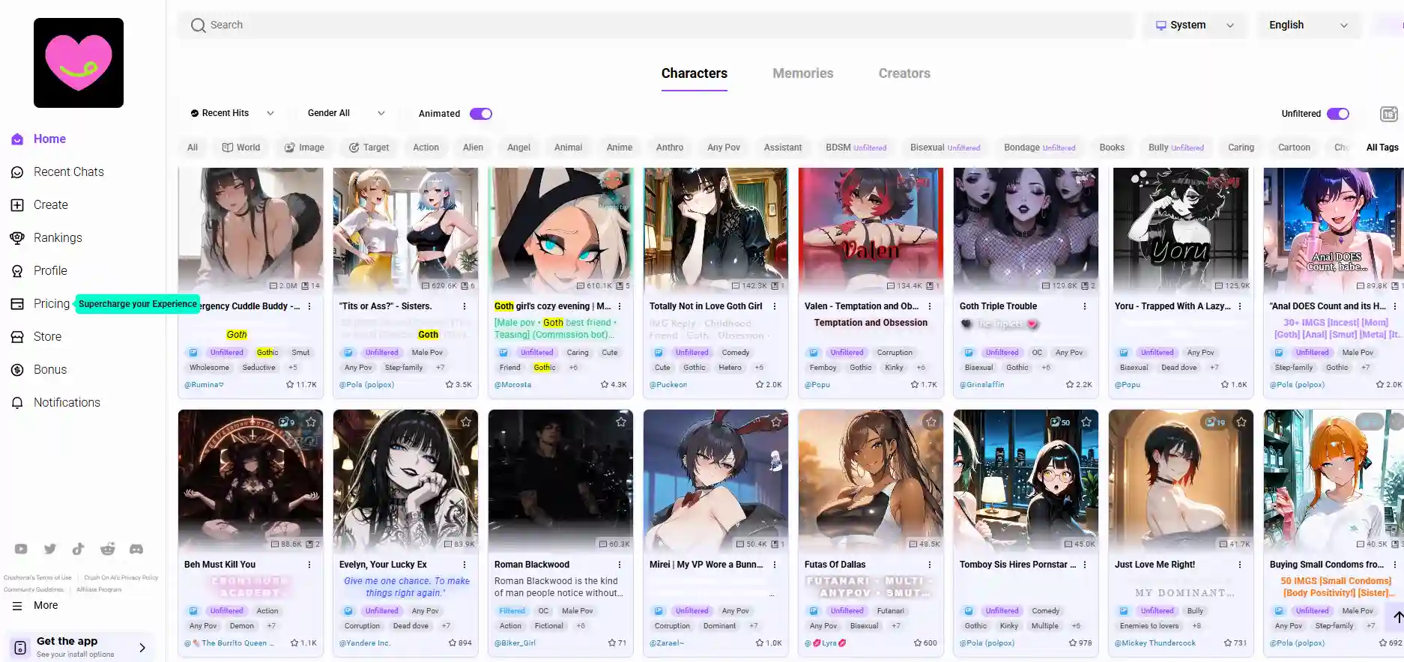Image resolution: width=1404 pixels, height=662 pixels.
Task: Click the Search input field
Action: tap(656, 25)
